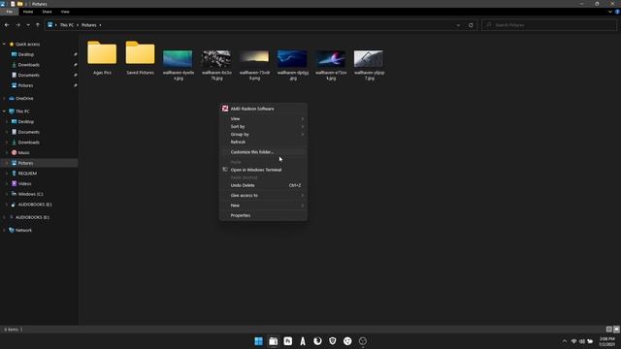Choose Undo Delete in context menu
621x349 pixels.
pyautogui.click(x=263, y=185)
